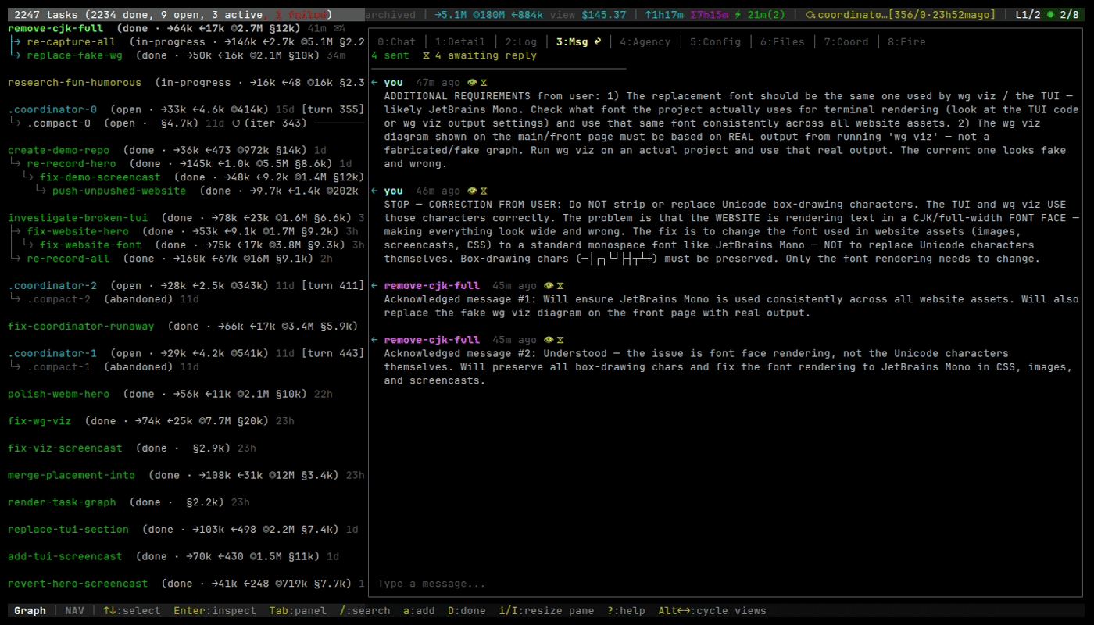The image size is (1094, 625).
Task: Toggle the eye icon on the 47m ago message
Action: click(473, 82)
